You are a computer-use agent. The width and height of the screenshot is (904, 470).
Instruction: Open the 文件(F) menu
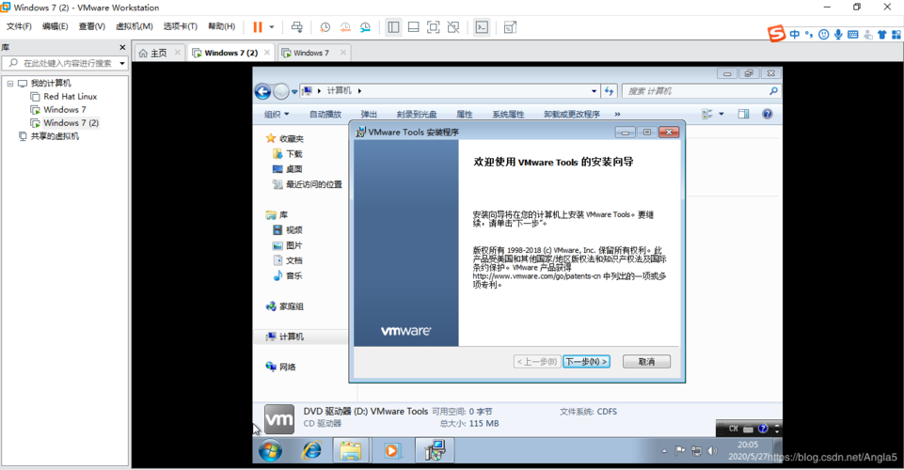coord(19,26)
